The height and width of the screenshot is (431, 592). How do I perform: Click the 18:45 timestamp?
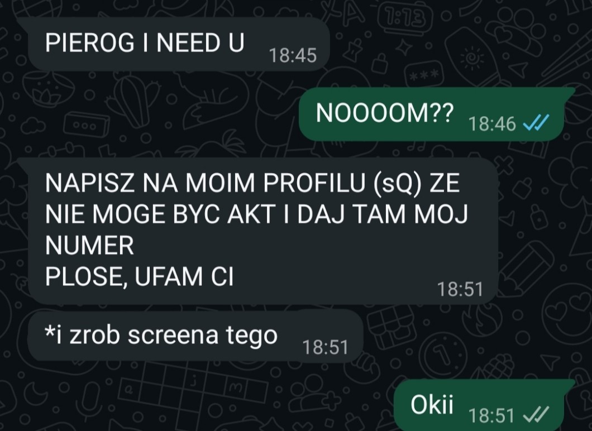293,55
